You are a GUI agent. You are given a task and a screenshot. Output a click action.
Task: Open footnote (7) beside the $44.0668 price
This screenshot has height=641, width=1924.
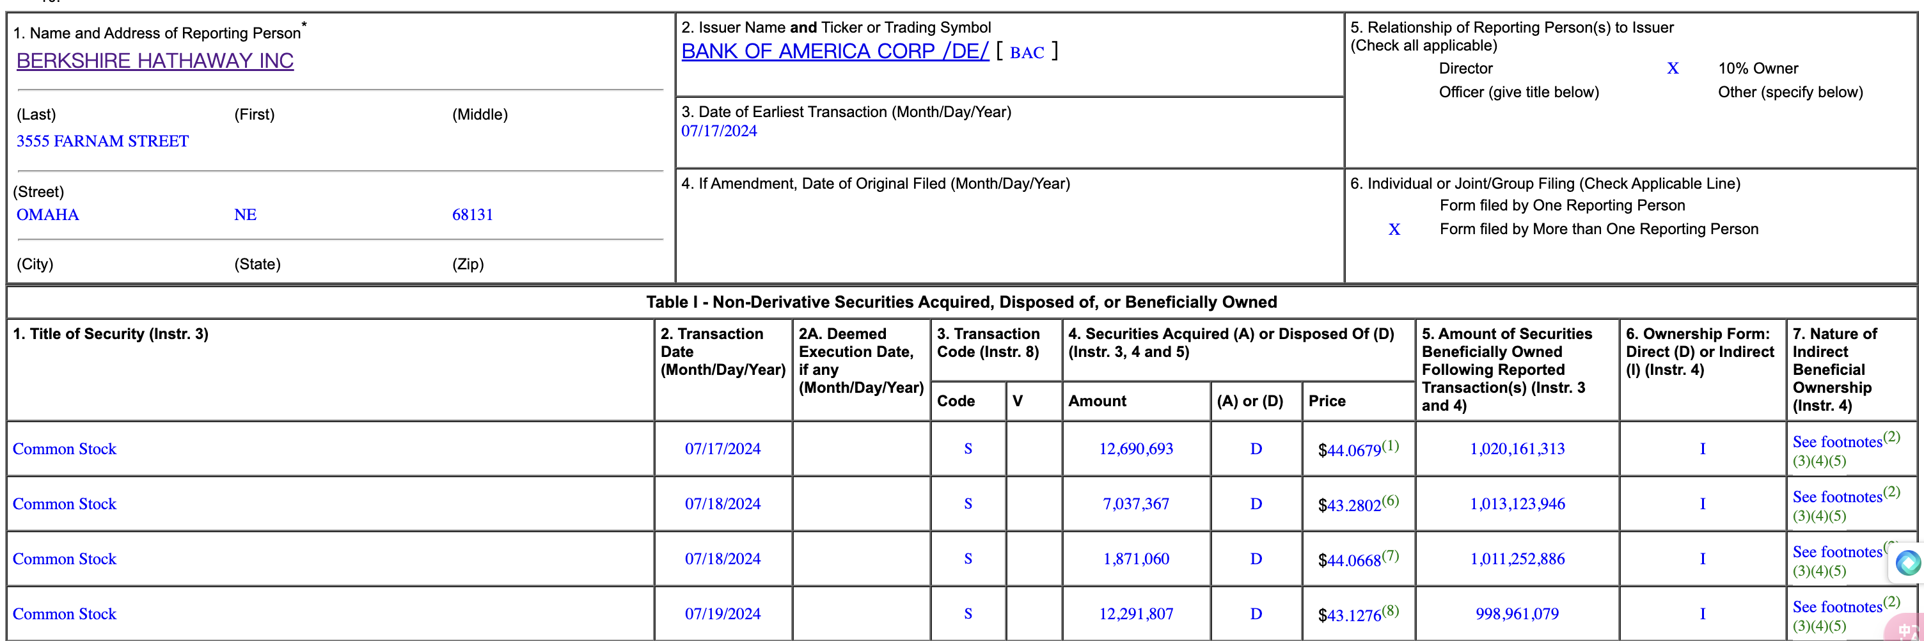[x=1389, y=555]
